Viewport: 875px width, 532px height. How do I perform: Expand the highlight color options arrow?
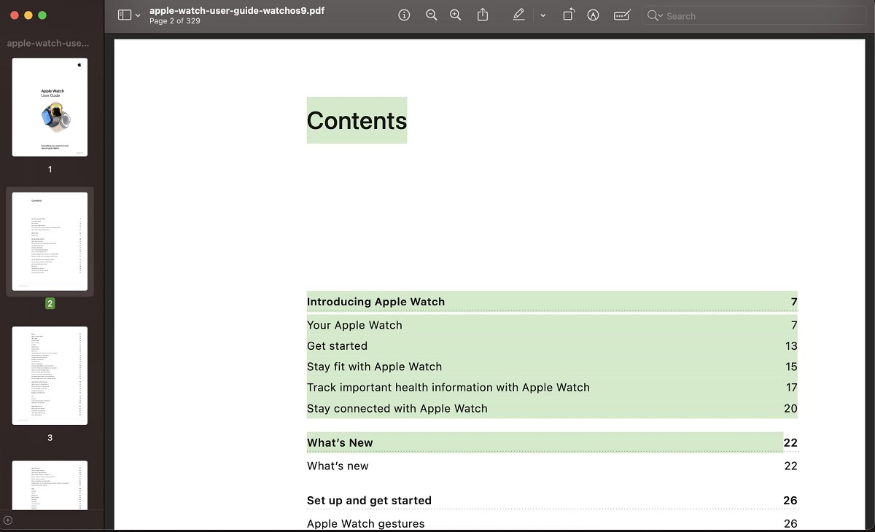pos(543,16)
